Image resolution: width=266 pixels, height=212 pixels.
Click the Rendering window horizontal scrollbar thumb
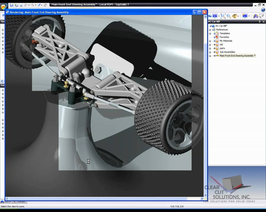tap(98, 199)
